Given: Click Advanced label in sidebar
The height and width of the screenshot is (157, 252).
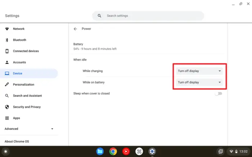Looking at the screenshot, I should [x=11, y=129].
